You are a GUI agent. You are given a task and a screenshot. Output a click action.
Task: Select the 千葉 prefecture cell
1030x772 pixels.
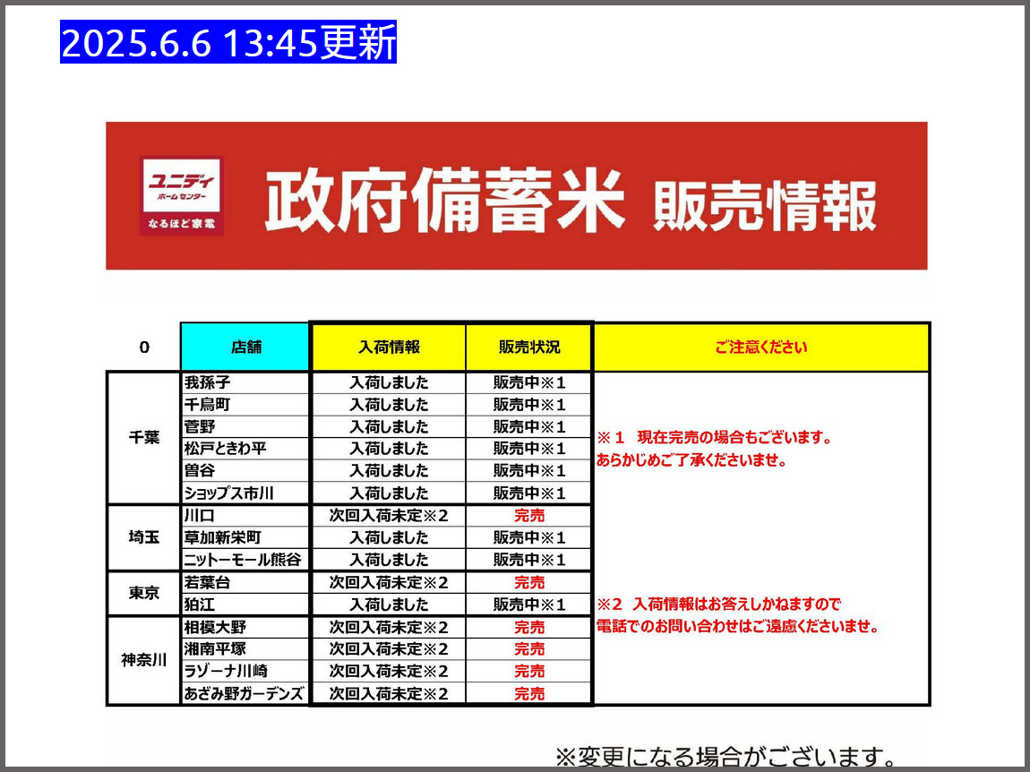[x=144, y=438]
